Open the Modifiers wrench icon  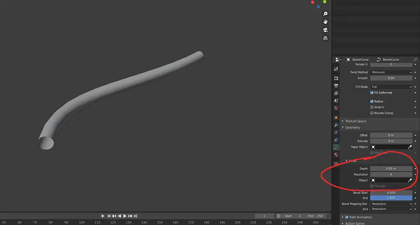coord(336,125)
